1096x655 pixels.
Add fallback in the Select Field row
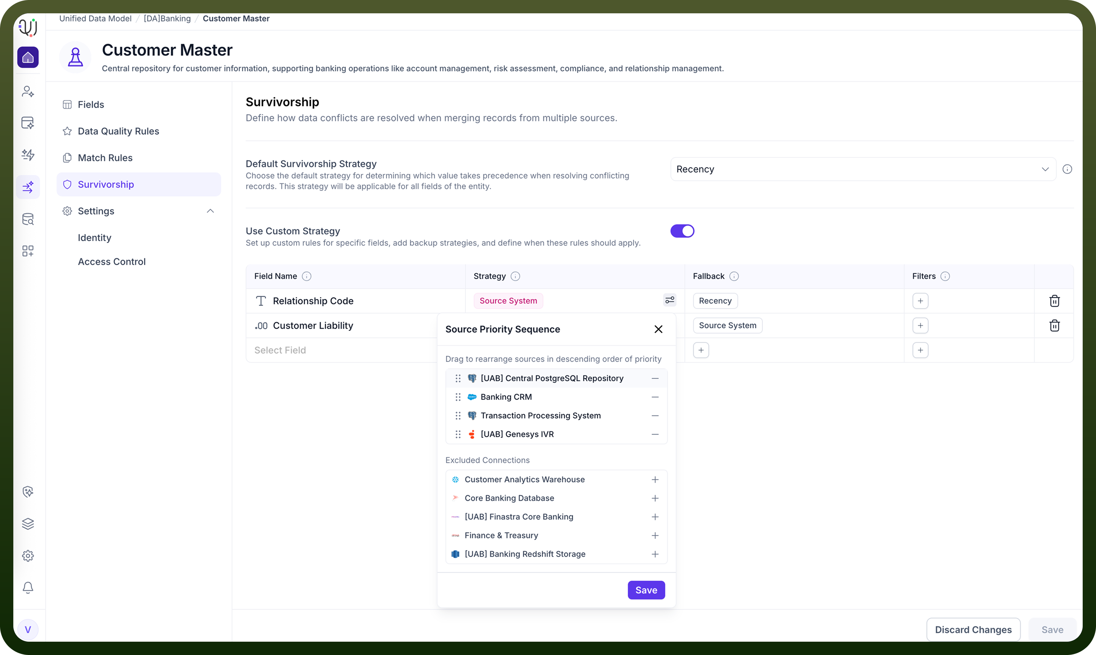coord(701,350)
